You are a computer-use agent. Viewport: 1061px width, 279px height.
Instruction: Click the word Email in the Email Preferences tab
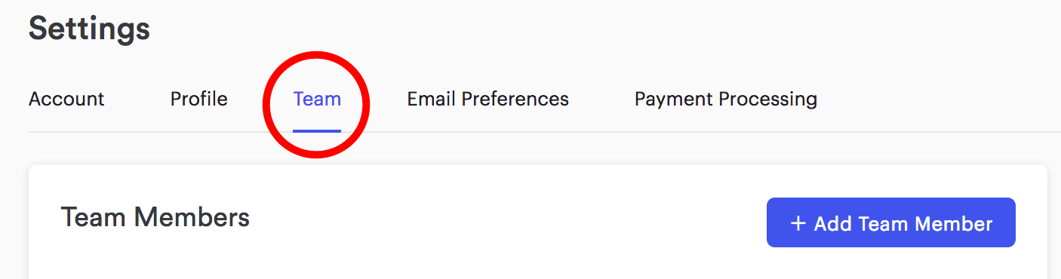point(432,99)
